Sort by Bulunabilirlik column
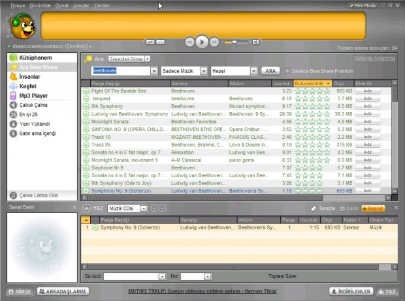 tap(312, 83)
